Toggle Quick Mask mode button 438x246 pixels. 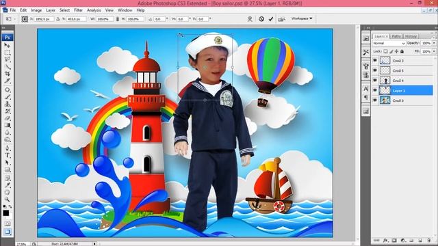point(8,224)
